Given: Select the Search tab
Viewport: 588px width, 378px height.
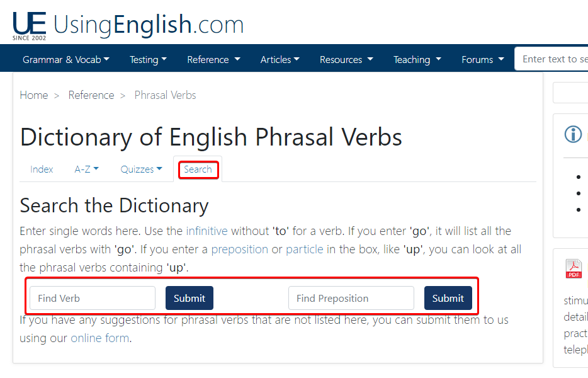Looking at the screenshot, I should [198, 169].
